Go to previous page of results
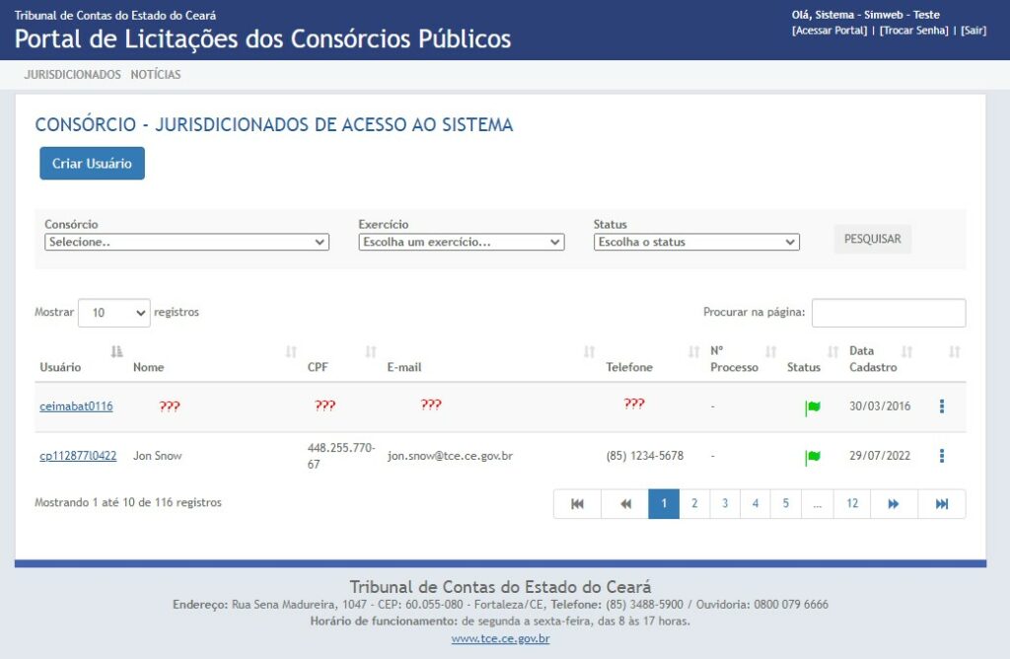1010x659 pixels. [x=624, y=504]
